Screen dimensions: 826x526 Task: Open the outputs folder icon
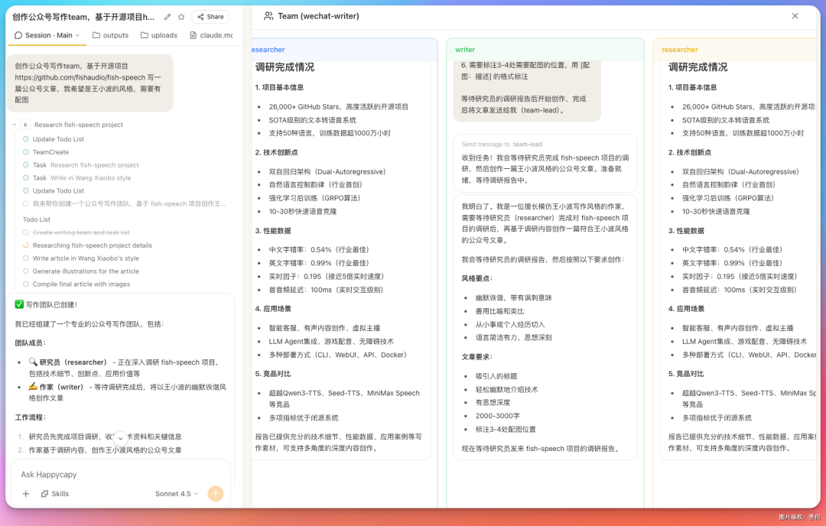coord(97,34)
